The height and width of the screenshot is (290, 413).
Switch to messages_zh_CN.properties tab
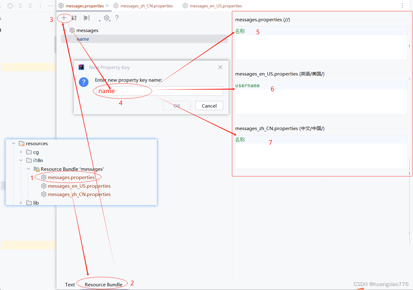(x=143, y=6)
